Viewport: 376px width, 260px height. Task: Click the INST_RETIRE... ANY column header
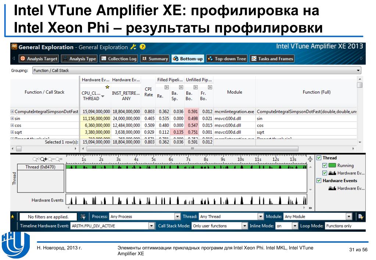coord(126,95)
